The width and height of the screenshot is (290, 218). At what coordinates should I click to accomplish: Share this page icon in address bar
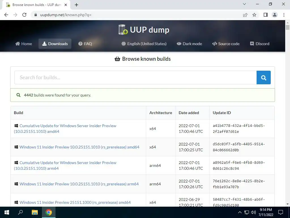click(245, 15)
